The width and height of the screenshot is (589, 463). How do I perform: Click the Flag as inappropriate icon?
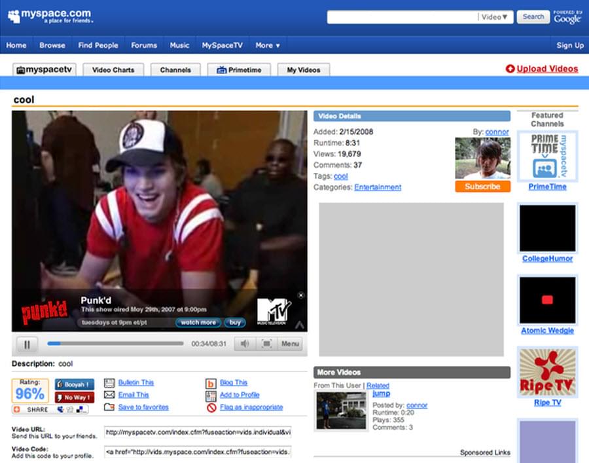(211, 407)
